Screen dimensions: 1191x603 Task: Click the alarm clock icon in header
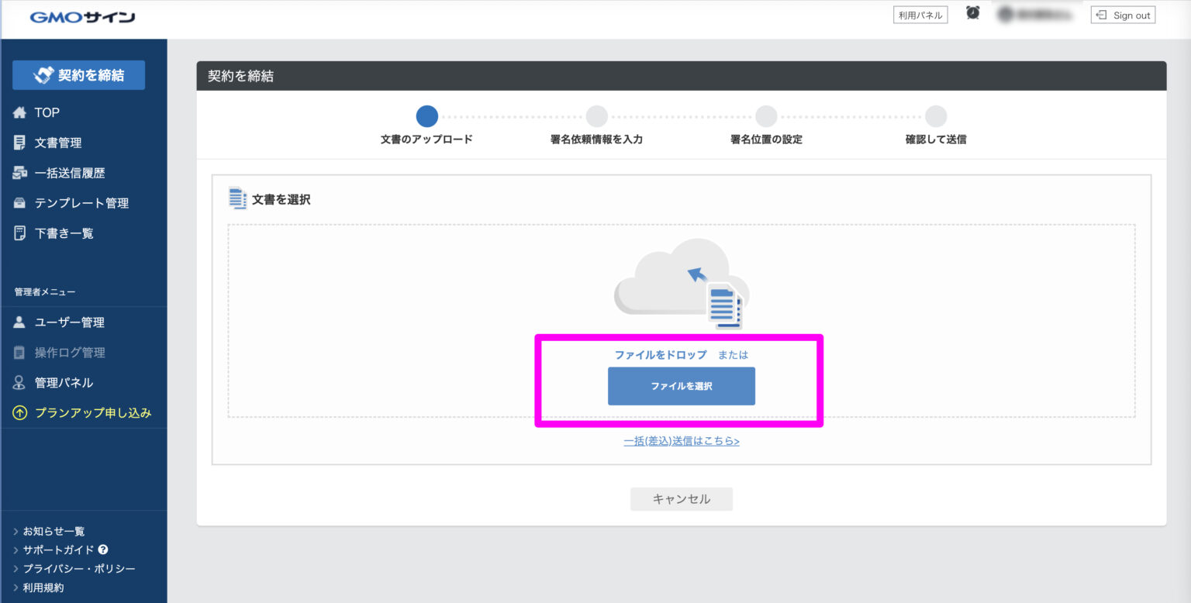972,13
